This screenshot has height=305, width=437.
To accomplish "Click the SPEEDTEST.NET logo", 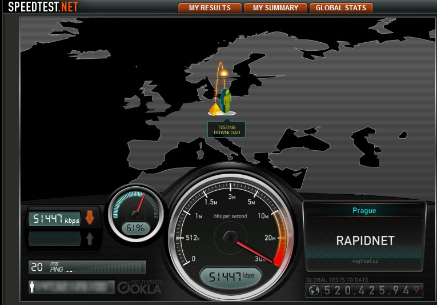I will (43, 6).
